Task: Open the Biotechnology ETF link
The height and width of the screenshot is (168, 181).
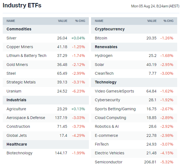Action: click(x=19, y=153)
